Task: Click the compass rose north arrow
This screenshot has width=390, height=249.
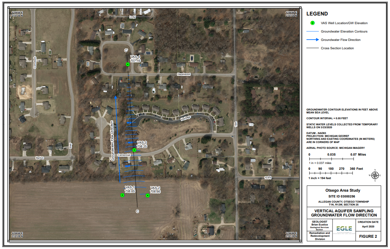Action: (375, 175)
